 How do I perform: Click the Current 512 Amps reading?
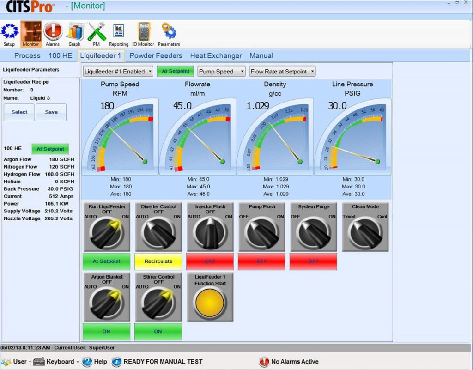coord(39,196)
